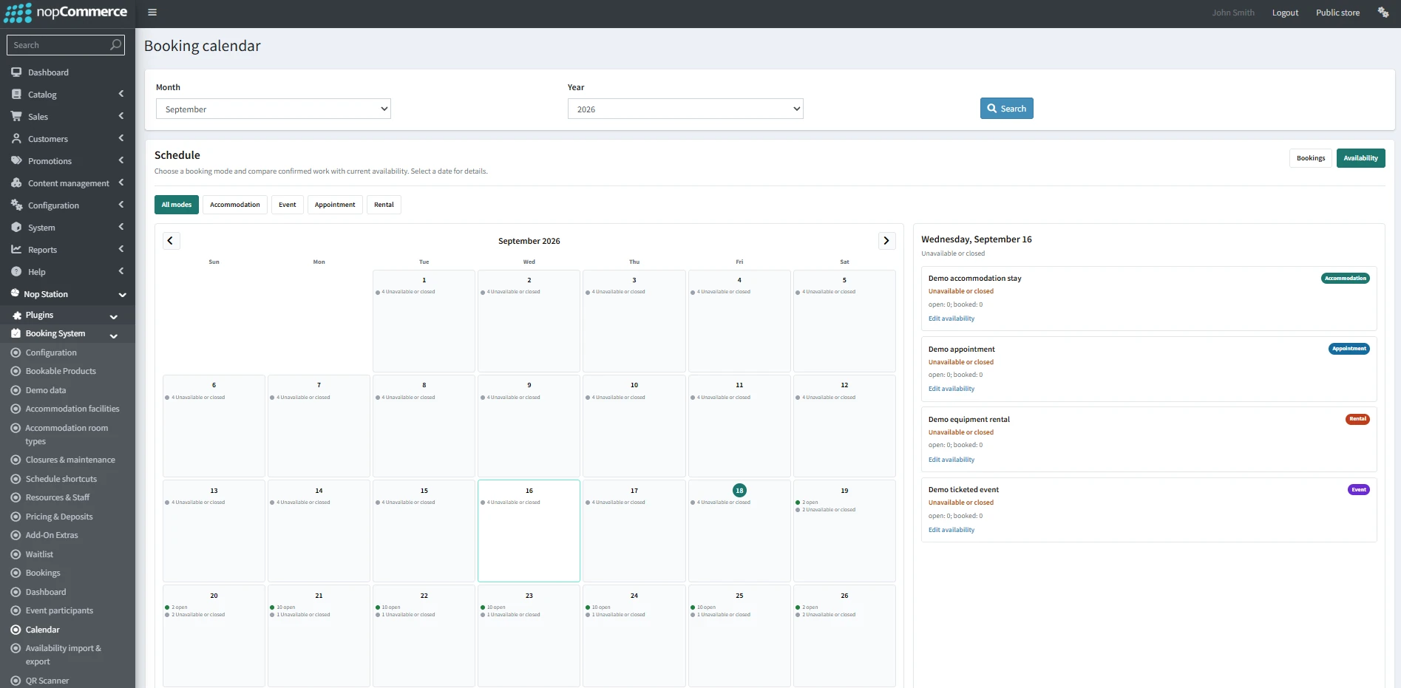Click the Dashboard monitor icon at sidebar top
1401x688 pixels.
pos(16,72)
